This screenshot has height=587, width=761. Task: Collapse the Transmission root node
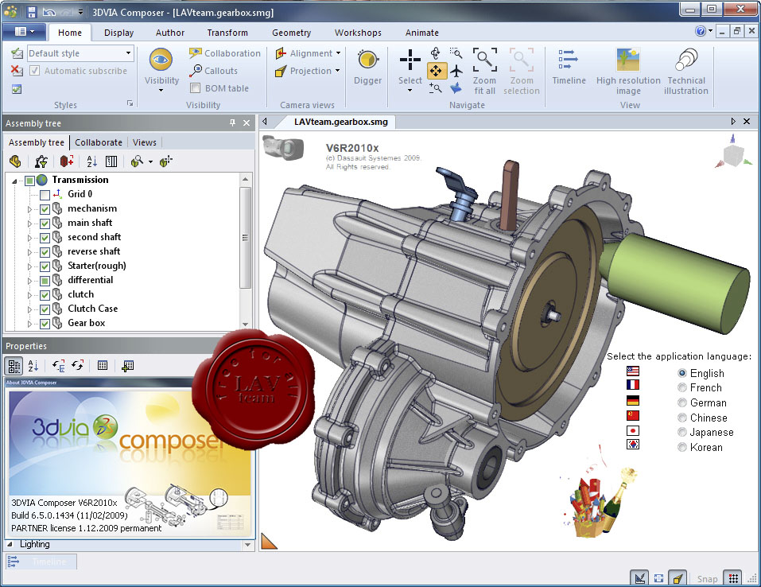click(14, 181)
